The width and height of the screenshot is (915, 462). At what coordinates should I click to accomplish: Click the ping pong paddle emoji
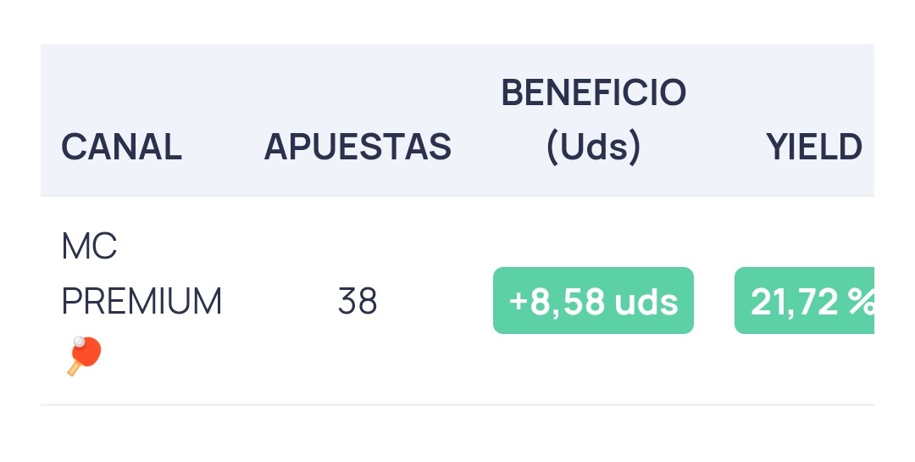[x=85, y=356]
